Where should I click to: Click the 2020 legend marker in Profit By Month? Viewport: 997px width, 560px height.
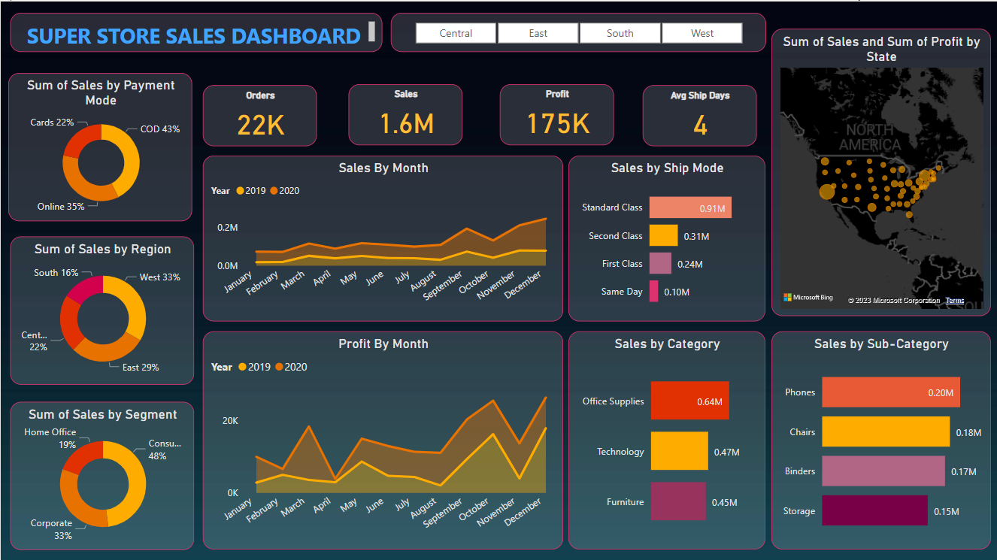(x=280, y=368)
